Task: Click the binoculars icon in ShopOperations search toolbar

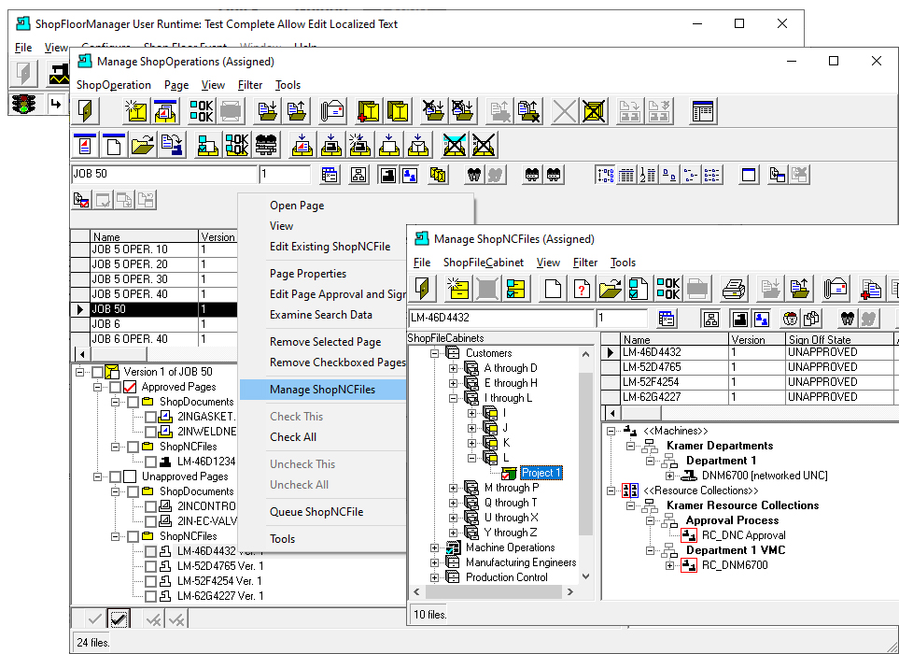Action: [474, 175]
